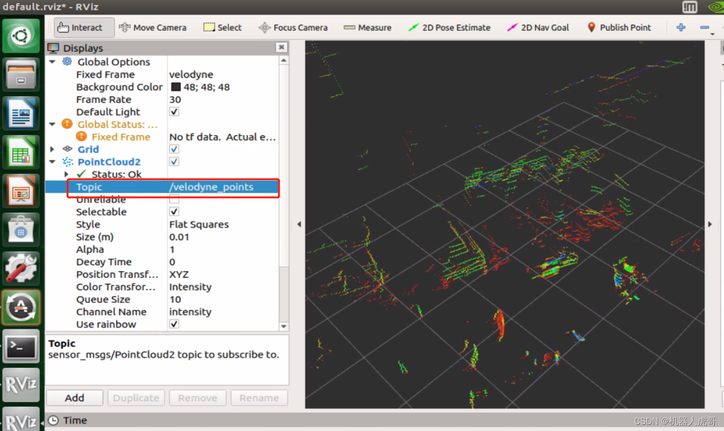The width and height of the screenshot is (724, 431).
Task: Click the minus remove-tool icon
Action: [x=704, y=28]
